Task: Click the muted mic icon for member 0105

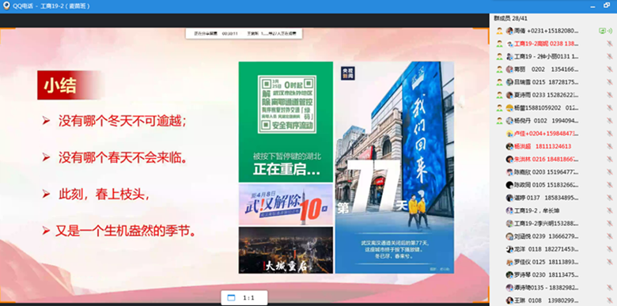Action: pyautogui.click(x=610, y=185)
